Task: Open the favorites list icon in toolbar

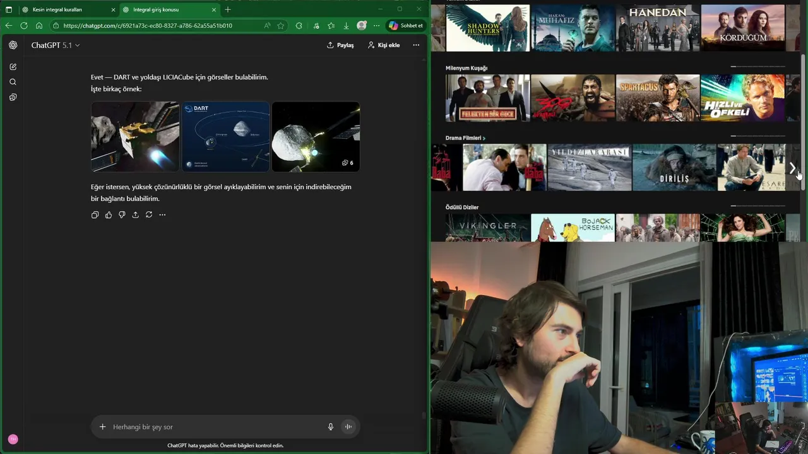Action: [x=331, y=26]
